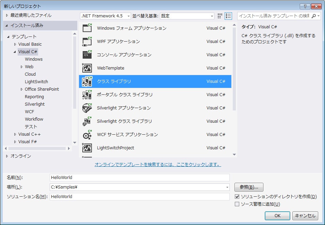Select the Silverlight アプリケーション template icon

pos(87,108)
